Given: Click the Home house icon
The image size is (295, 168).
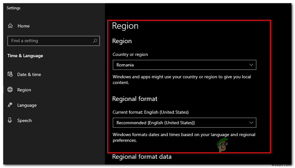Looking at the screenshot, I should pos(10,26).
